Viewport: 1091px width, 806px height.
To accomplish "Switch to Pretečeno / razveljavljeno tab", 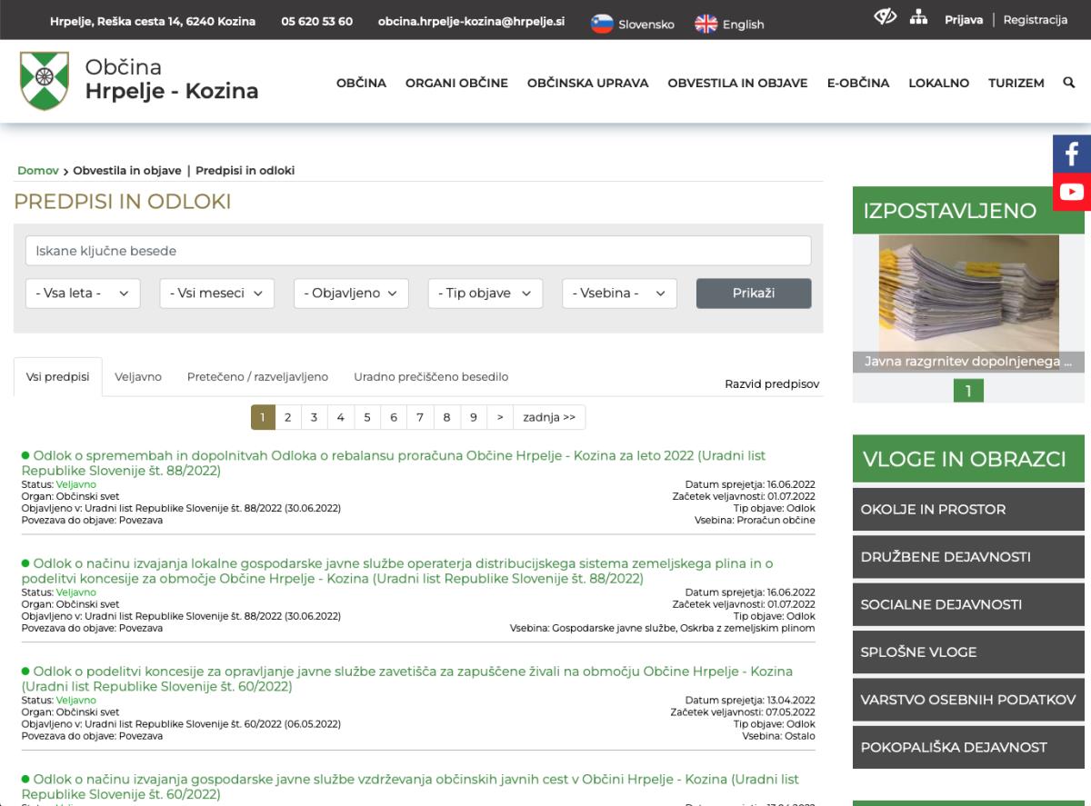I will [x=257, y=377].
